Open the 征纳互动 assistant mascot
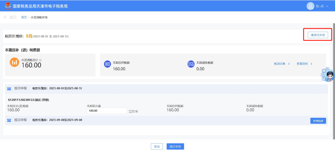The image size is (335, 151). point(328,75)
